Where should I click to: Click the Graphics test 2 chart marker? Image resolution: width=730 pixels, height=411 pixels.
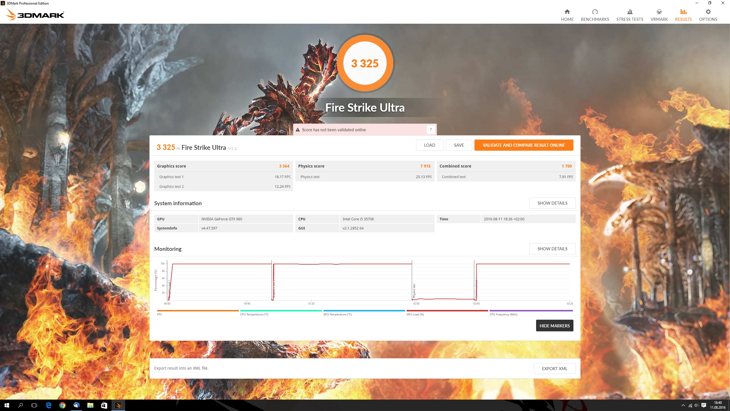click(274, 289)
